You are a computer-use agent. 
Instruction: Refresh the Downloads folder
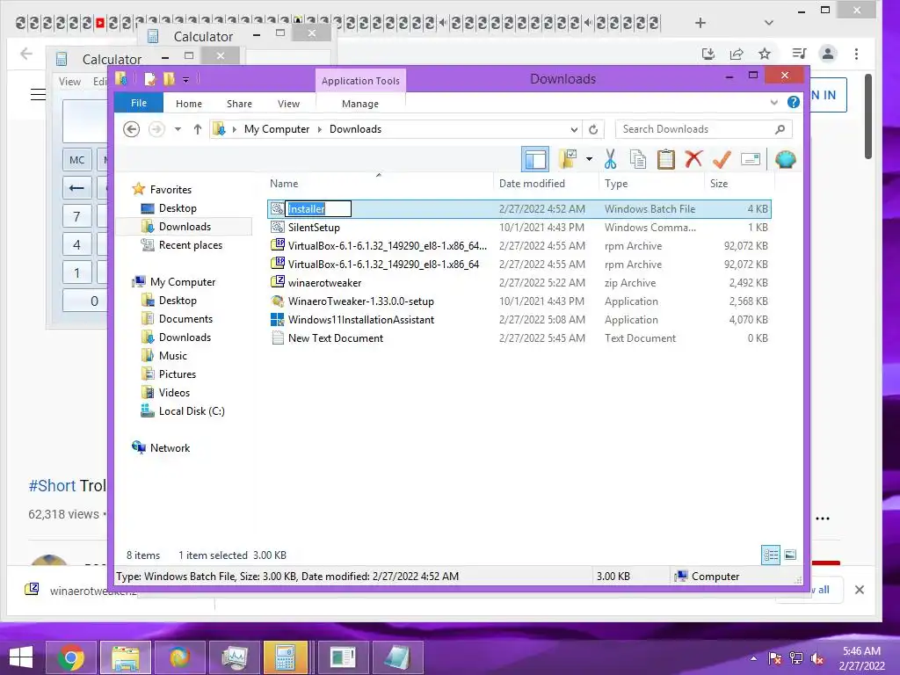click(x=593, y=129)
